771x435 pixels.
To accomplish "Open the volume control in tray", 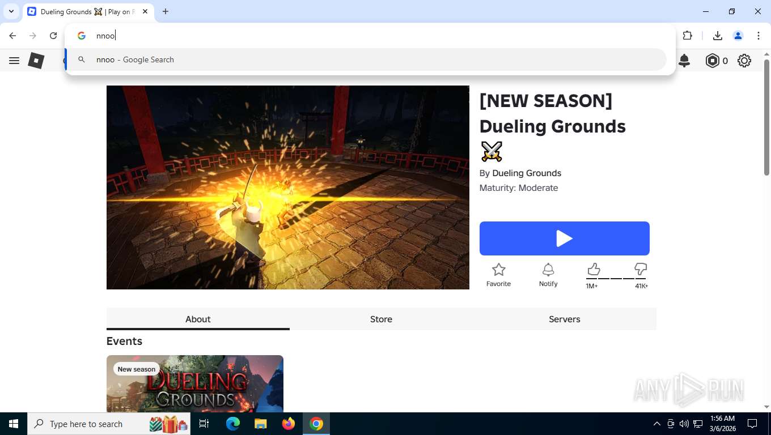I will pos(684,424).
